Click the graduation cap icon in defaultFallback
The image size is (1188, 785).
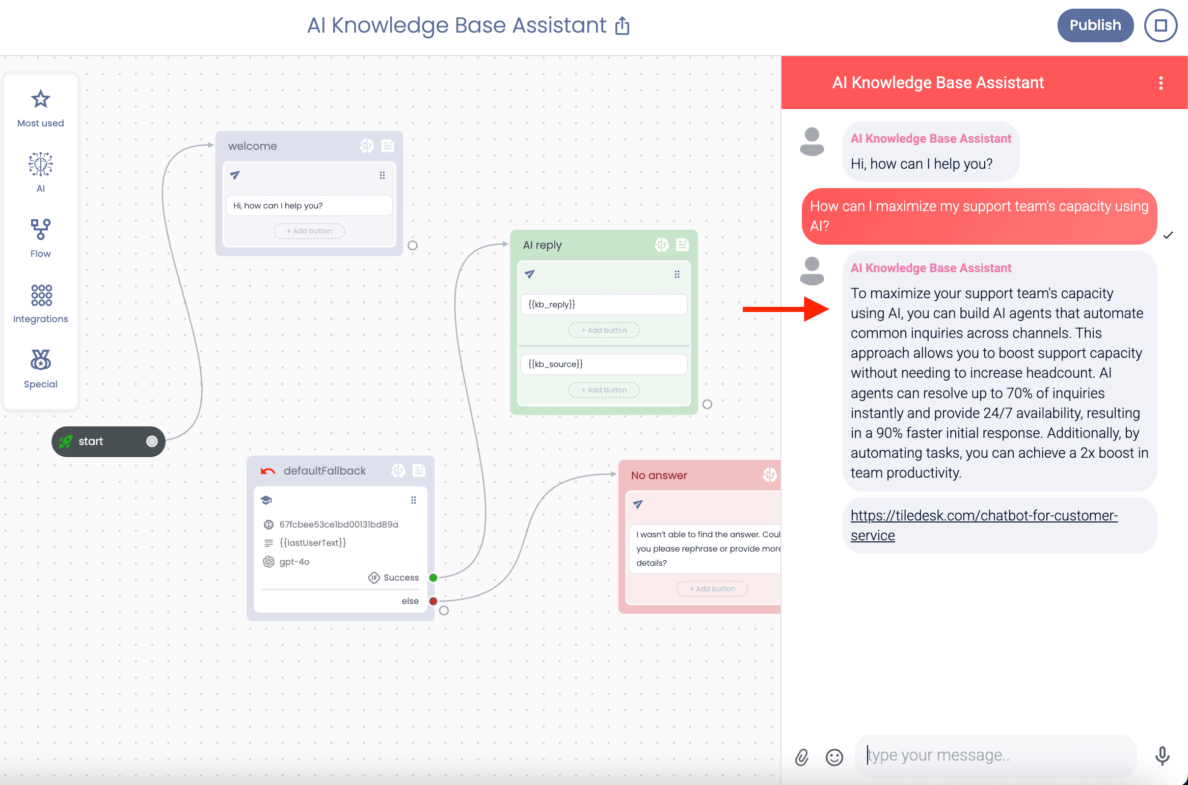pos(266,500)
